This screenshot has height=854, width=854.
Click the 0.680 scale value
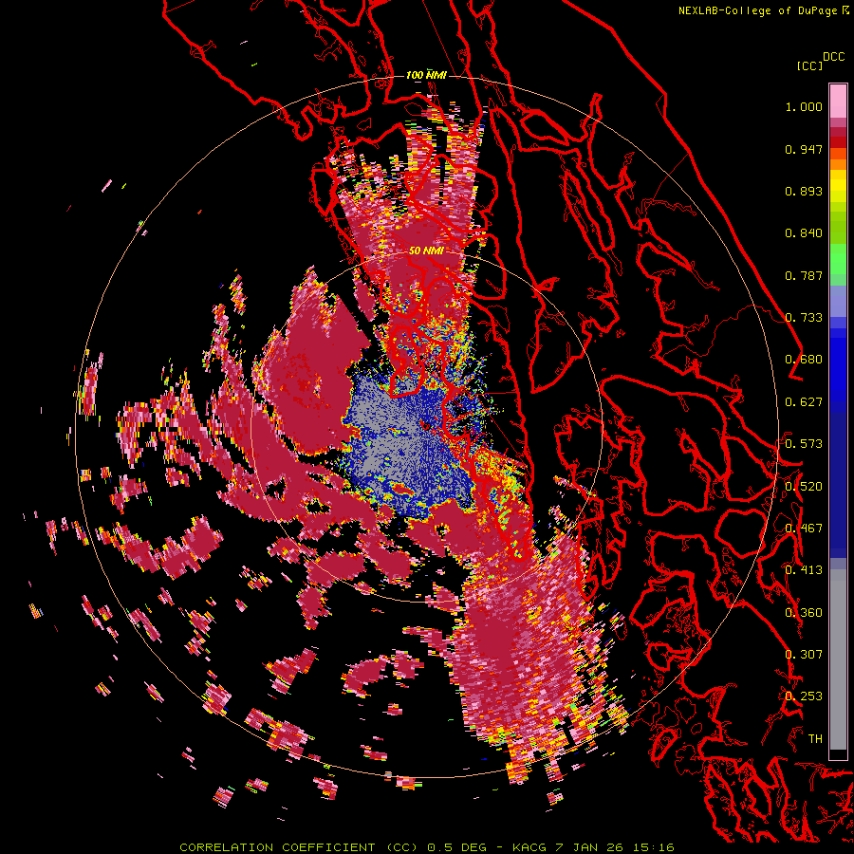point(804,360)
